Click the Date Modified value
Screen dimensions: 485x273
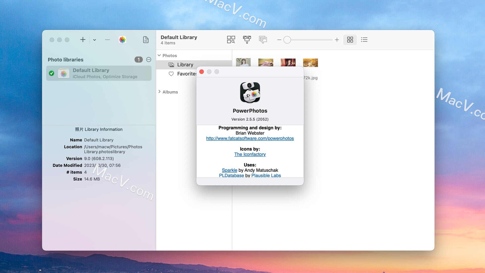coord(102,166)
